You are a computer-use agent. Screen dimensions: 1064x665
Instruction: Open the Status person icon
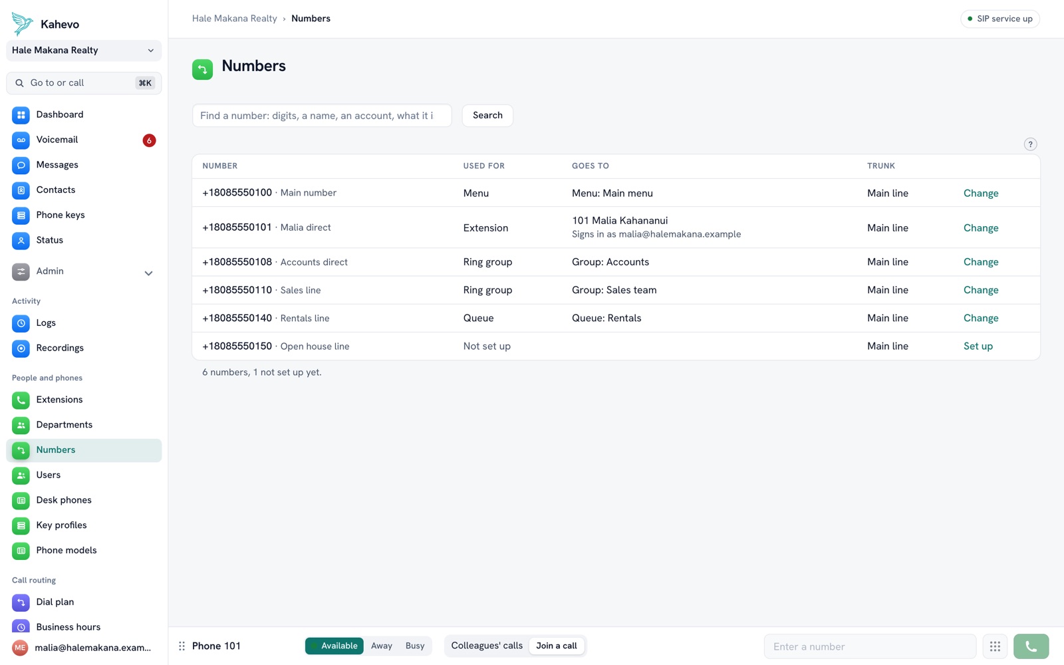pyautogui.click(x=21, y=241)
